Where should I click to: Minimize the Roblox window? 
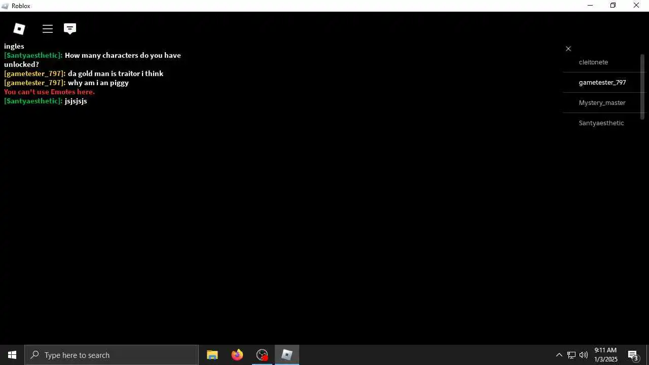click(x=590, y=6)
